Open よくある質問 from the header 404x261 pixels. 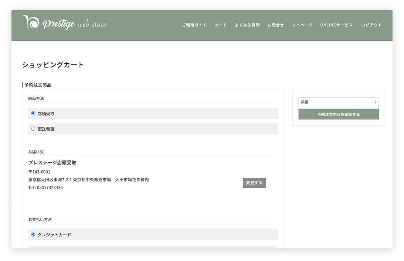(x=247, y=25)
